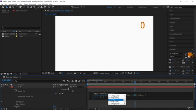Open the 1 View layout dropdown
Screen dimensions: 196x110
click(x=117, y=73)
